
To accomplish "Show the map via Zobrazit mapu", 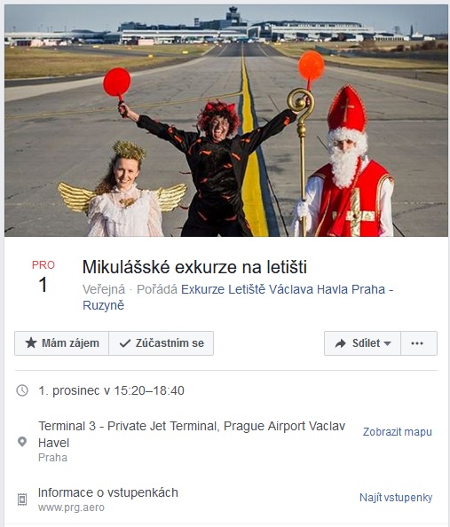I will click(398, 432).
